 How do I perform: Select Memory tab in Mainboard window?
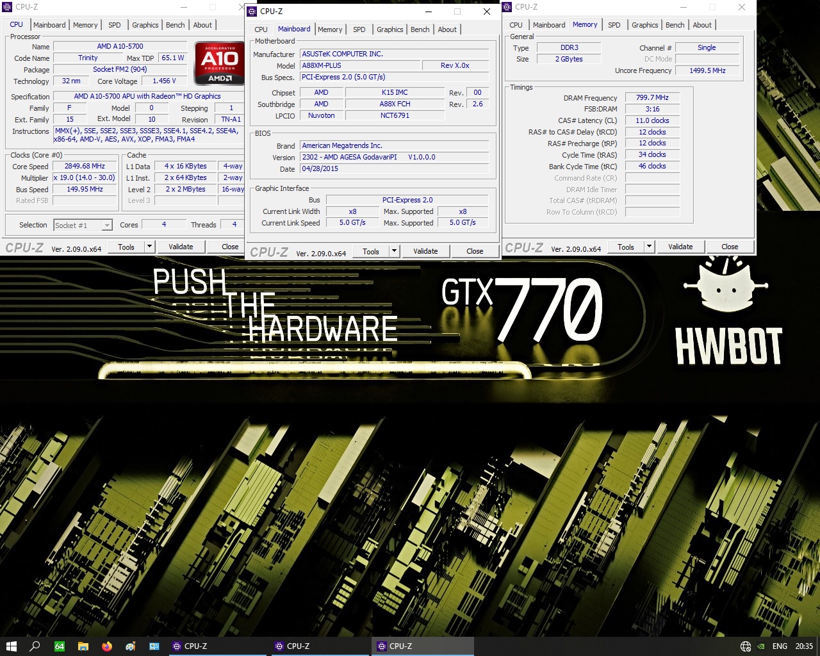pyautogui.click(x=330, y=29)
